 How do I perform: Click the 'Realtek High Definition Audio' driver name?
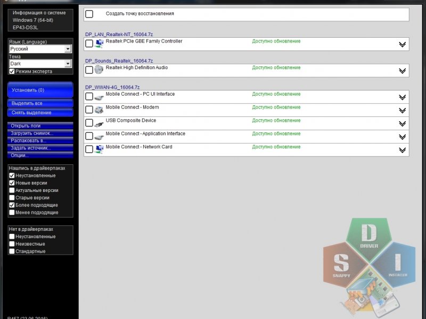point(137,68)
